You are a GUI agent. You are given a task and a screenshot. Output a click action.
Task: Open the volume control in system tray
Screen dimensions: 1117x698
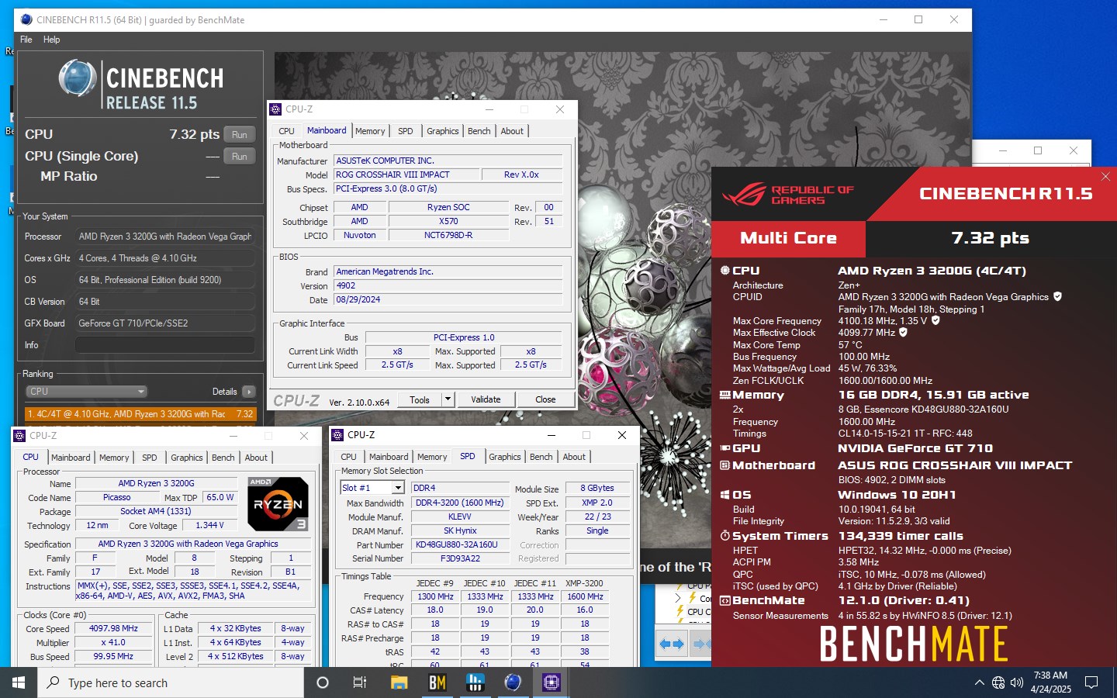coord(1017,682)
